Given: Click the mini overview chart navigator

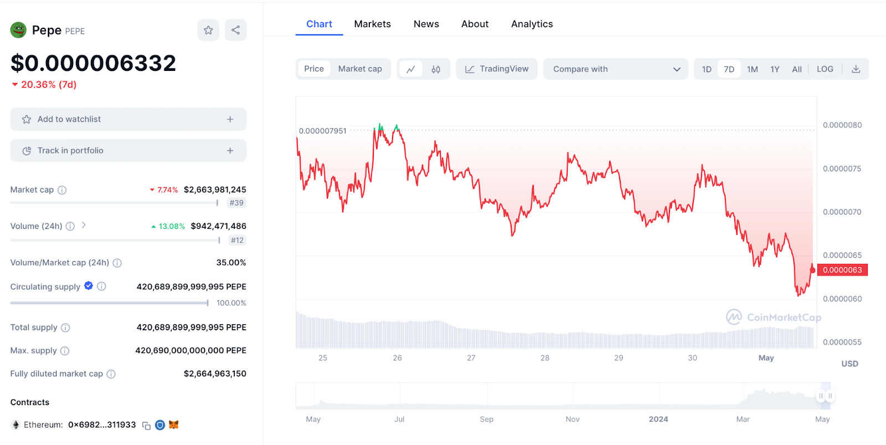Looking at the screenshot, I should (x=563, y=396).
